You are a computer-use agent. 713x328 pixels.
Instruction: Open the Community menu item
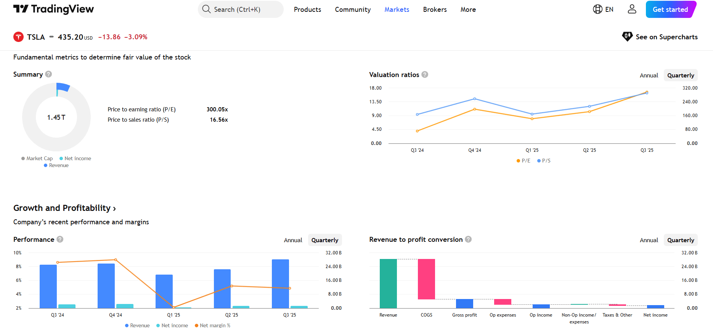coord(353,10)
